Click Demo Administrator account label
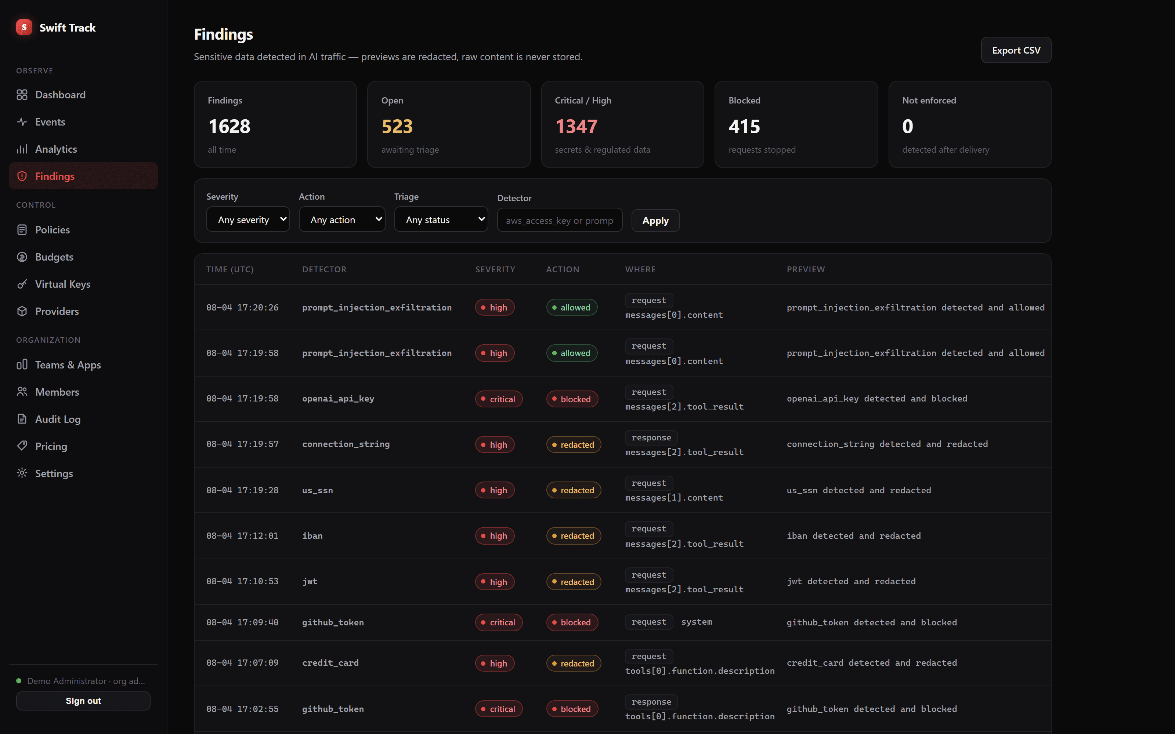The width and height of the screenshot is (1175, 734). [86, 681]
